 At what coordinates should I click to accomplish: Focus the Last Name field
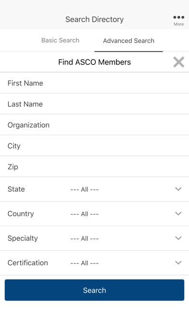click(x=94, y=104)
